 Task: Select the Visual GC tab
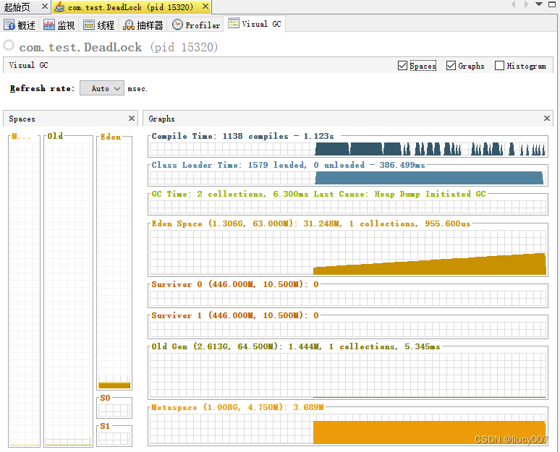pos(255,24)
